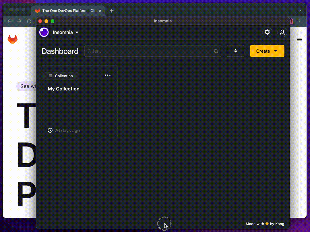Click the GitLab fox logo on page
This screenshot has width=310, height=232.
pyautogui.click(x=13, y=39)
